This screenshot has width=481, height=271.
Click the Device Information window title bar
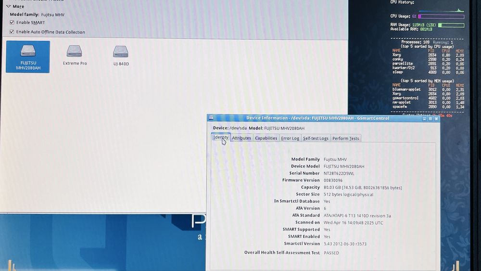317,118
